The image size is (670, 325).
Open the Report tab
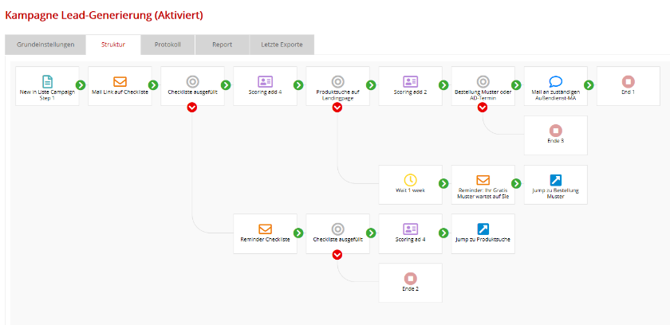[x=222, y=45]
